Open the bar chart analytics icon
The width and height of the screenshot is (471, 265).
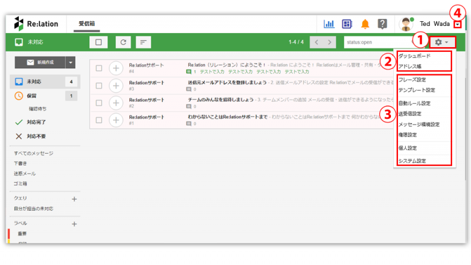click(329, 24)
